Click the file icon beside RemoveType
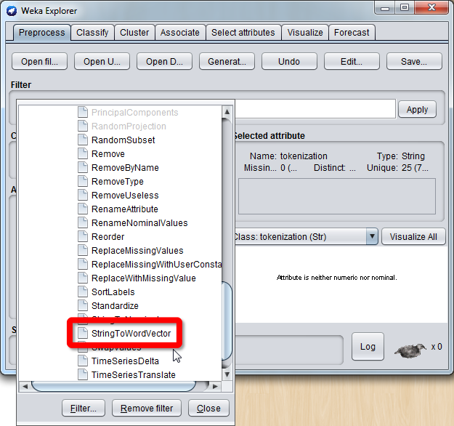The image size is (454, 426). [83, 181]
